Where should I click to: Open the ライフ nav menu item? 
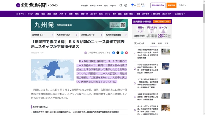tap(108, 14)
